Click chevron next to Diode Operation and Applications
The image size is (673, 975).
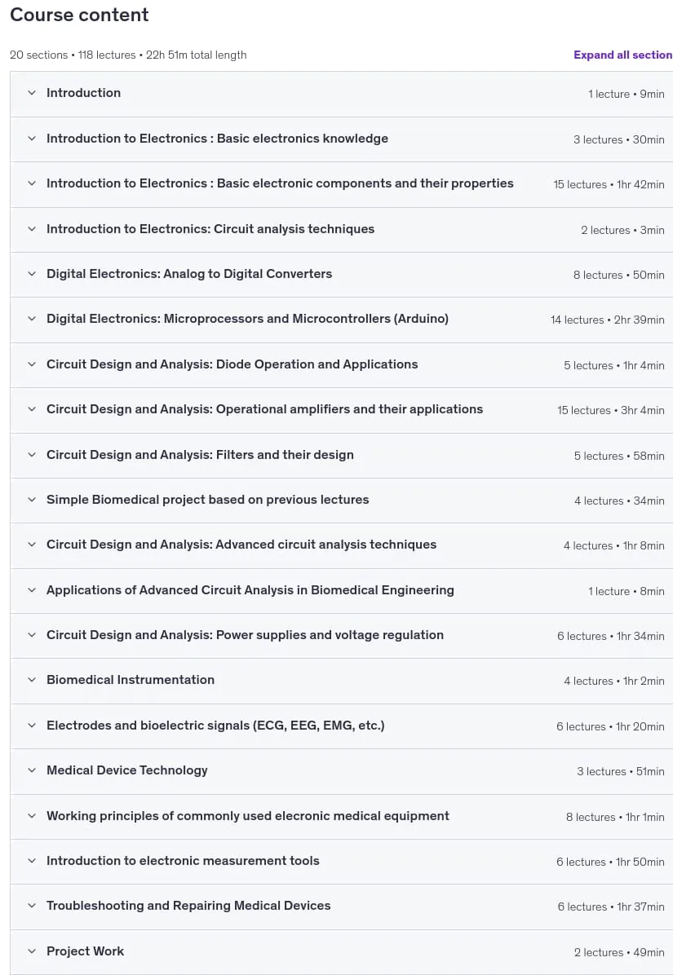click(x=32, y=364)
